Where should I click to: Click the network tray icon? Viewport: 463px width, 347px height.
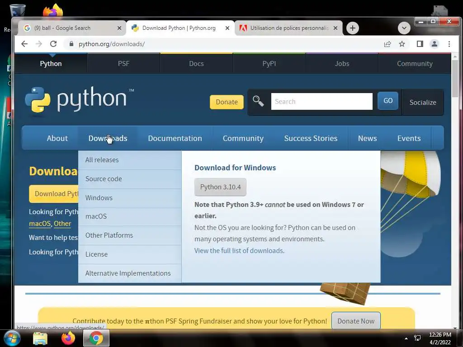(x=417, y=338)
